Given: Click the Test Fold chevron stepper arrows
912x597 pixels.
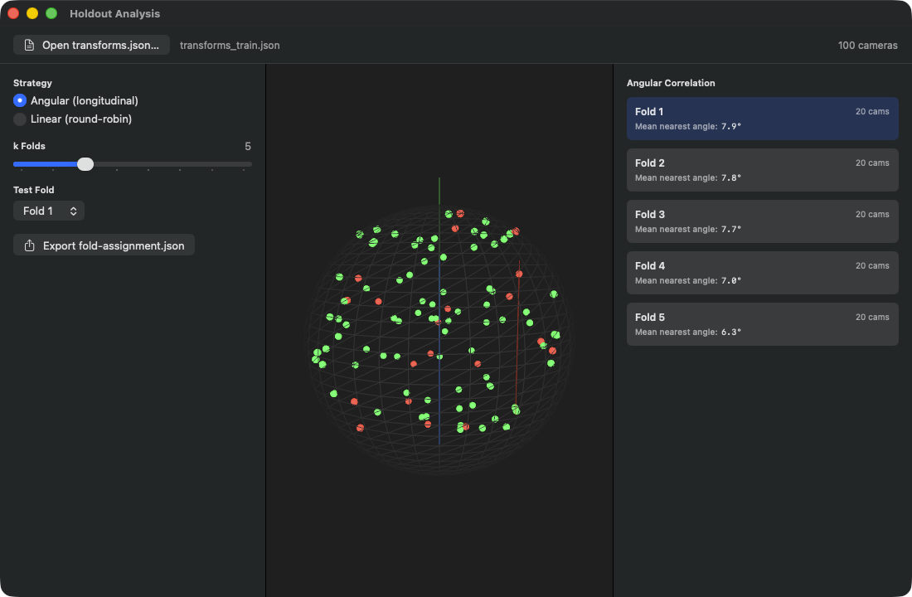Looking at the screenshot, I should [73, 211].
